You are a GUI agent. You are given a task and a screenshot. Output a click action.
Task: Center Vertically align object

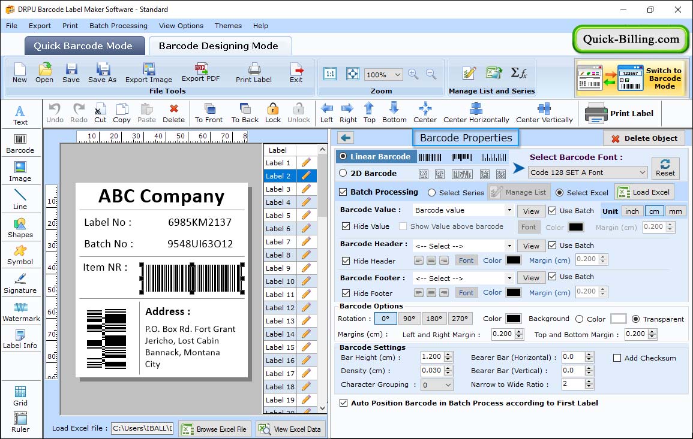[x=544, y=113]
